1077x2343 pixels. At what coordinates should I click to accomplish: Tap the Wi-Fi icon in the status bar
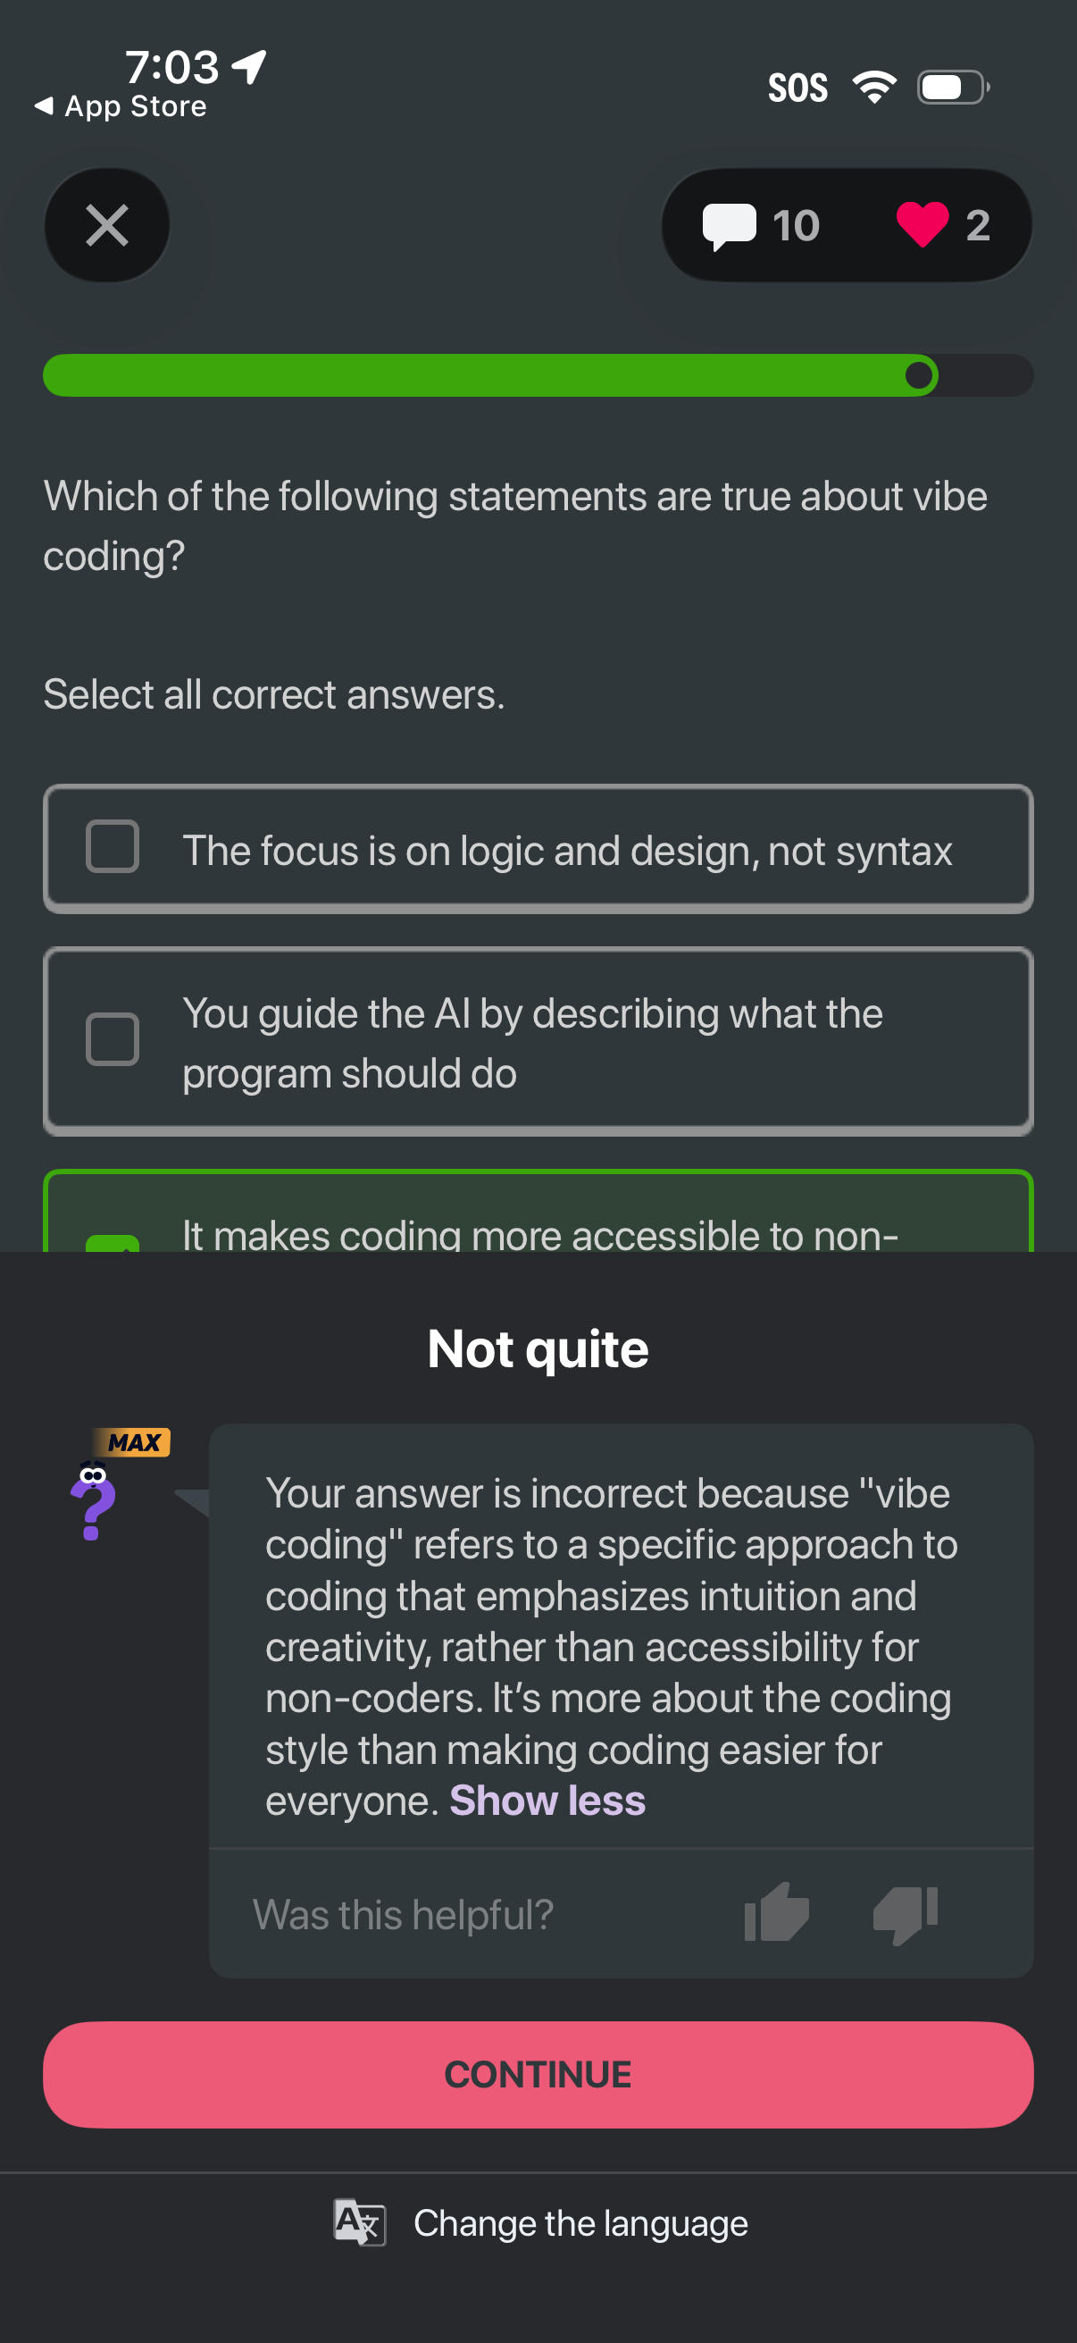874,86
